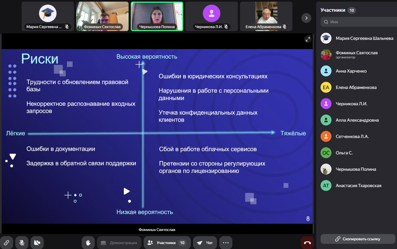The image size is (397, 249).
Task: Toggle the microphone mute button
Action: coord(22,243)
